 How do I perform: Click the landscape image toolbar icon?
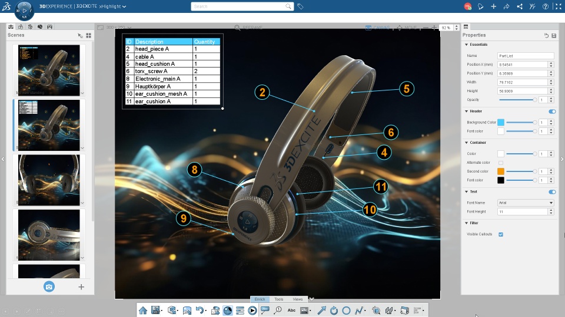coord(187,311)
